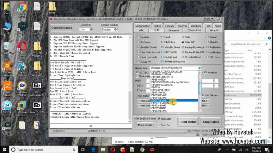Viewport: 273px width, 153px height.
Task: Switch to the HUAWEI tab
Action: point(182,26)
